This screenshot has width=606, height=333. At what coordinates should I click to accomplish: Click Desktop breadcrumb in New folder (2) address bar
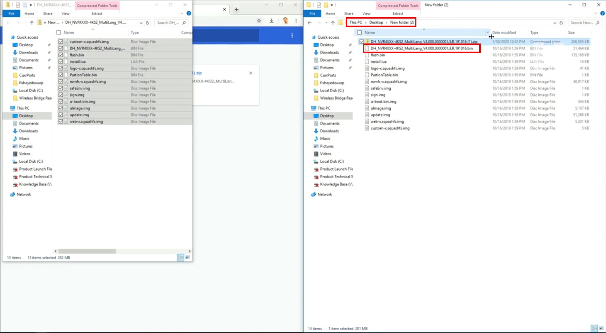[376, 23]
